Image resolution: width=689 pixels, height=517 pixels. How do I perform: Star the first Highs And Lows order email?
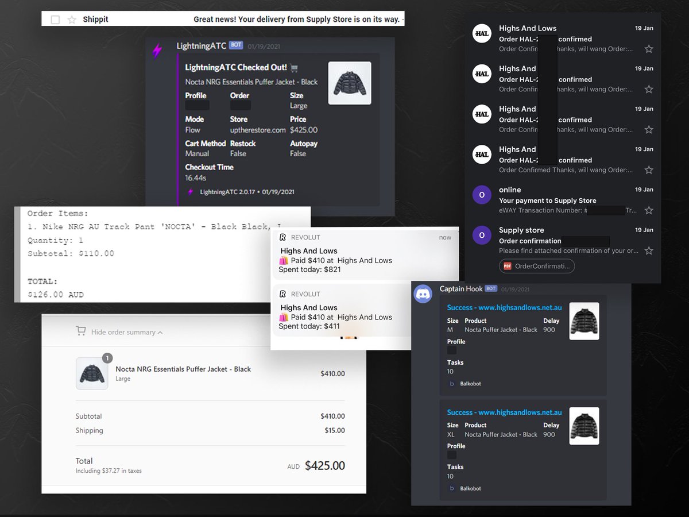click(649, 49)
